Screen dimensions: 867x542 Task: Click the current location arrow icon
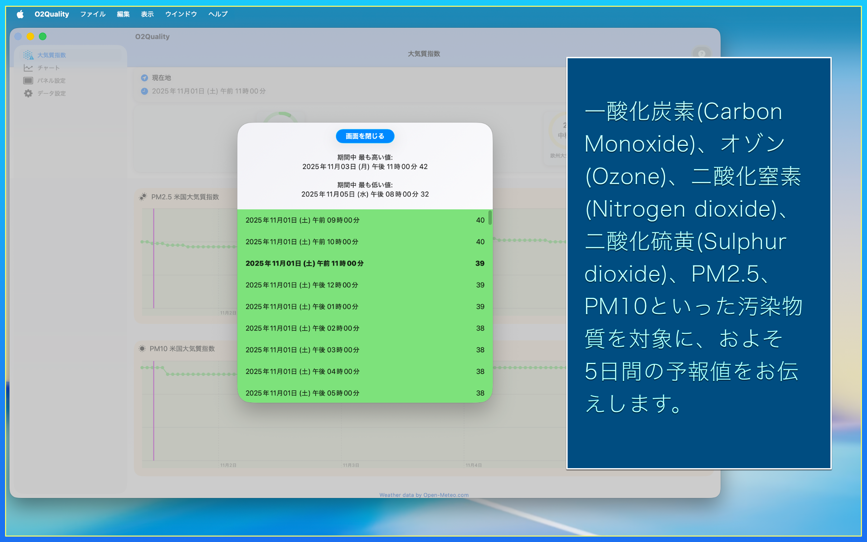pyautogui.click(x=144, y=78)
